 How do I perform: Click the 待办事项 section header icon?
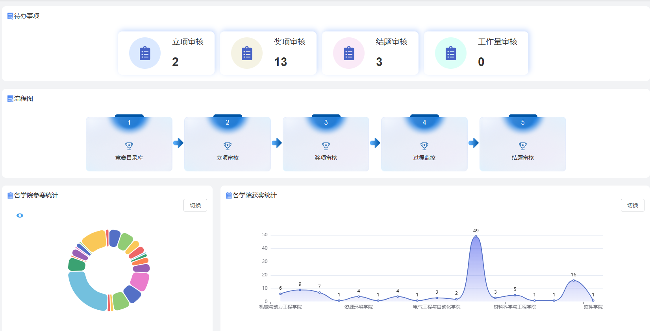pos(10,16)
